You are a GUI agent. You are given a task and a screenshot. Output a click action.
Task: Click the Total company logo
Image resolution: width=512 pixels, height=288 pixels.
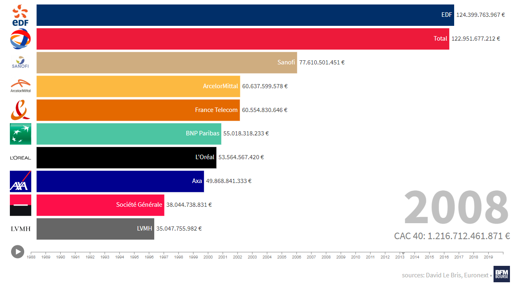tap(21, 39)
